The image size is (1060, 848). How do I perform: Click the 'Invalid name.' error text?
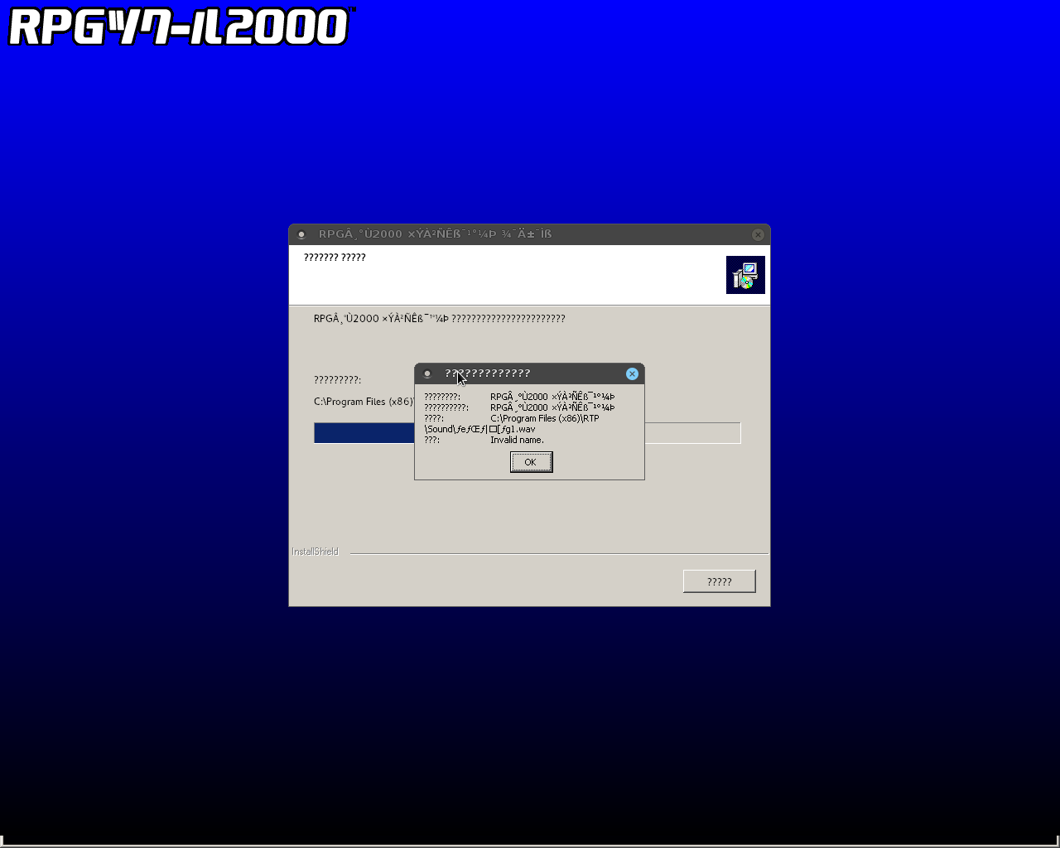(517, 440)
